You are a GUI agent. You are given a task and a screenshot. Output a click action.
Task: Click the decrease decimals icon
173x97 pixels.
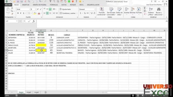point(94,13)
